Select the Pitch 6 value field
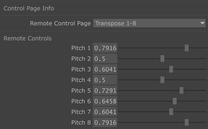 tap(105, 101)
